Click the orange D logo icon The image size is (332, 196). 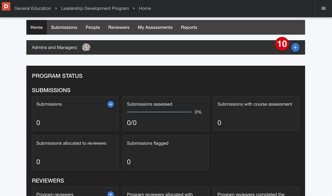click(x=6, y=6)
